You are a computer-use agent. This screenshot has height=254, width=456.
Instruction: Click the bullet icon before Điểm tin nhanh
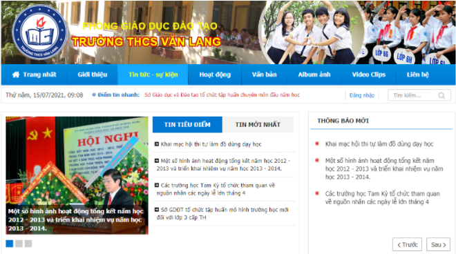click(x=94, y=95)
